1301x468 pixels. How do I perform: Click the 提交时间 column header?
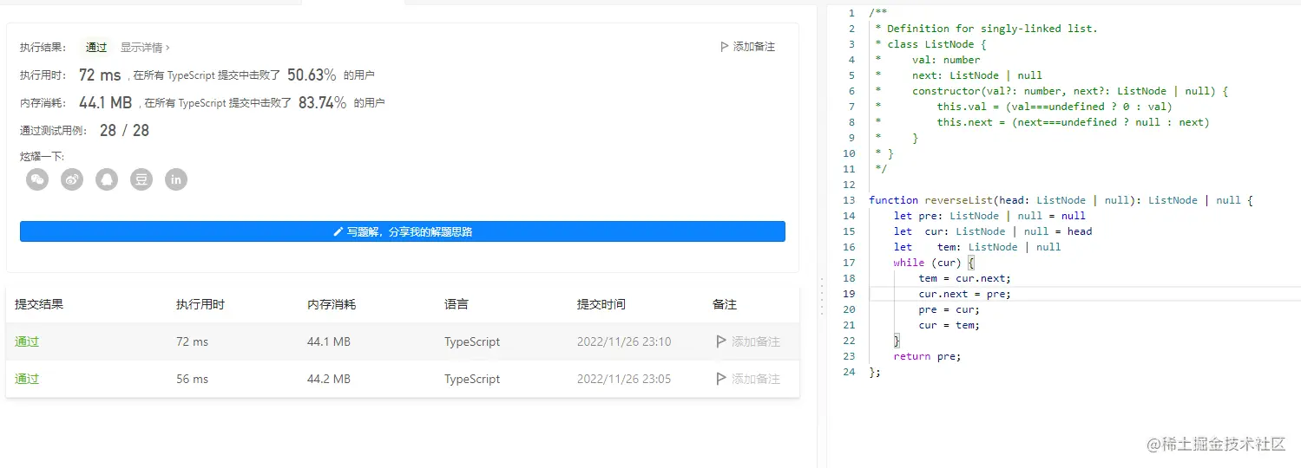(x=601, y=304)
